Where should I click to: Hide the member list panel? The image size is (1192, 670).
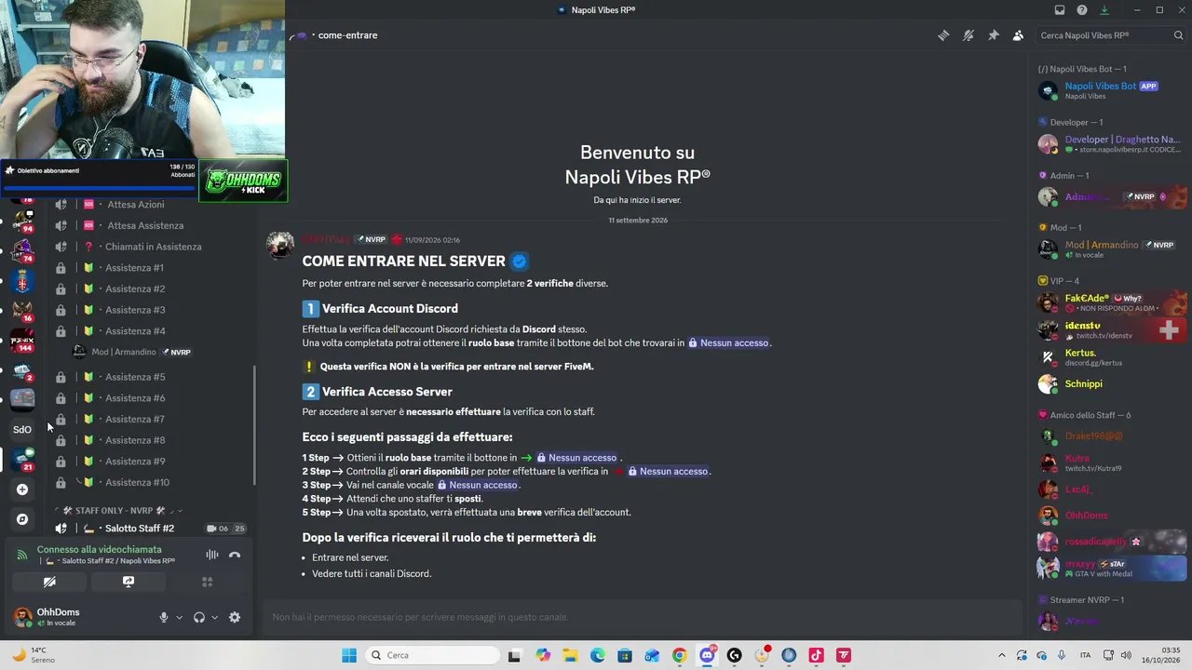(x=1018, y=35)
